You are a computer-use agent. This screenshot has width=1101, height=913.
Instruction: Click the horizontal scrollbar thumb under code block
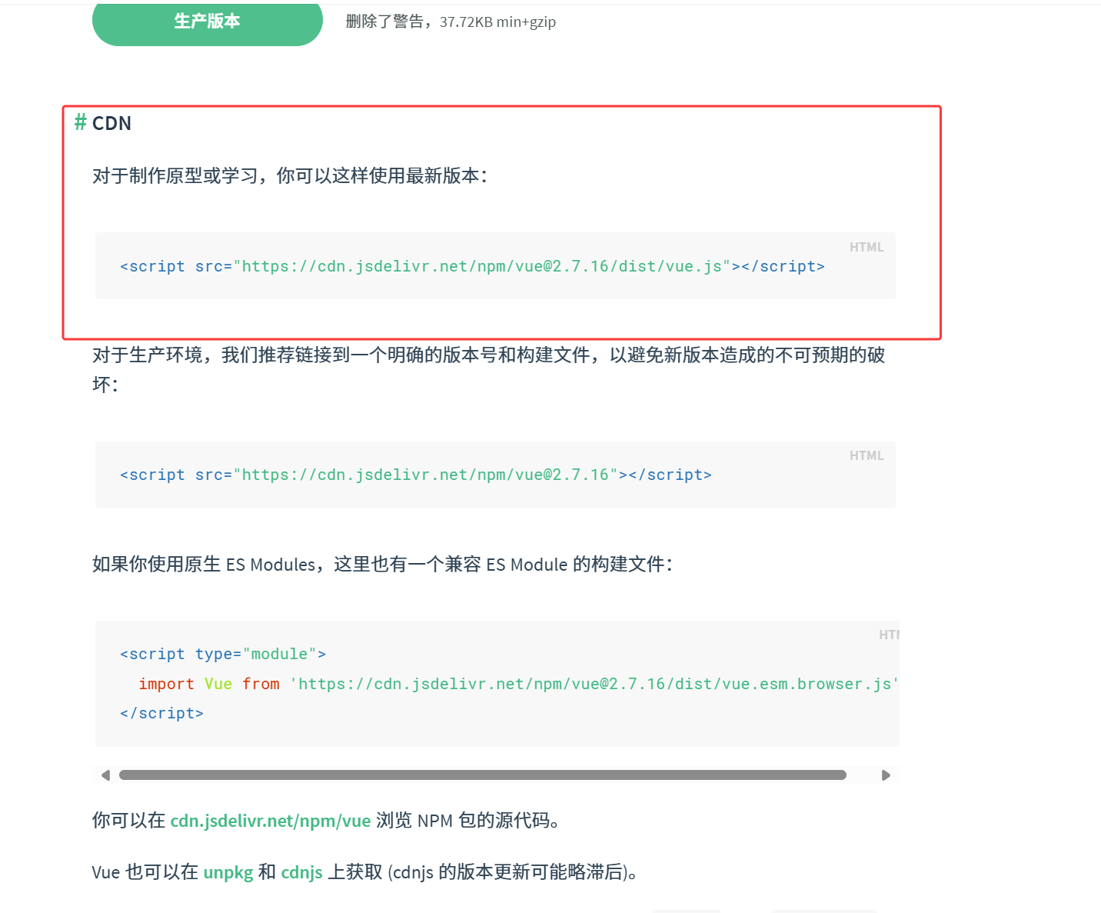(x=483, y=775)
